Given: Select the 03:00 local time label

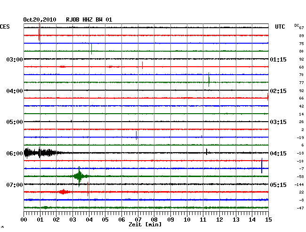Looking at the screenshot, I should [15, 60].
